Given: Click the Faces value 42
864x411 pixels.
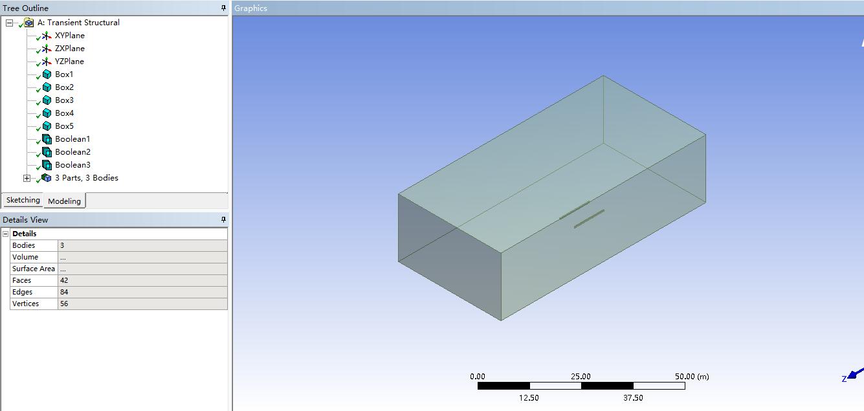Looking at the screenshot, I should 142,280.
